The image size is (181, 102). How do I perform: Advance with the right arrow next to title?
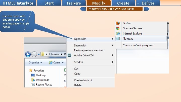(147, 9)
